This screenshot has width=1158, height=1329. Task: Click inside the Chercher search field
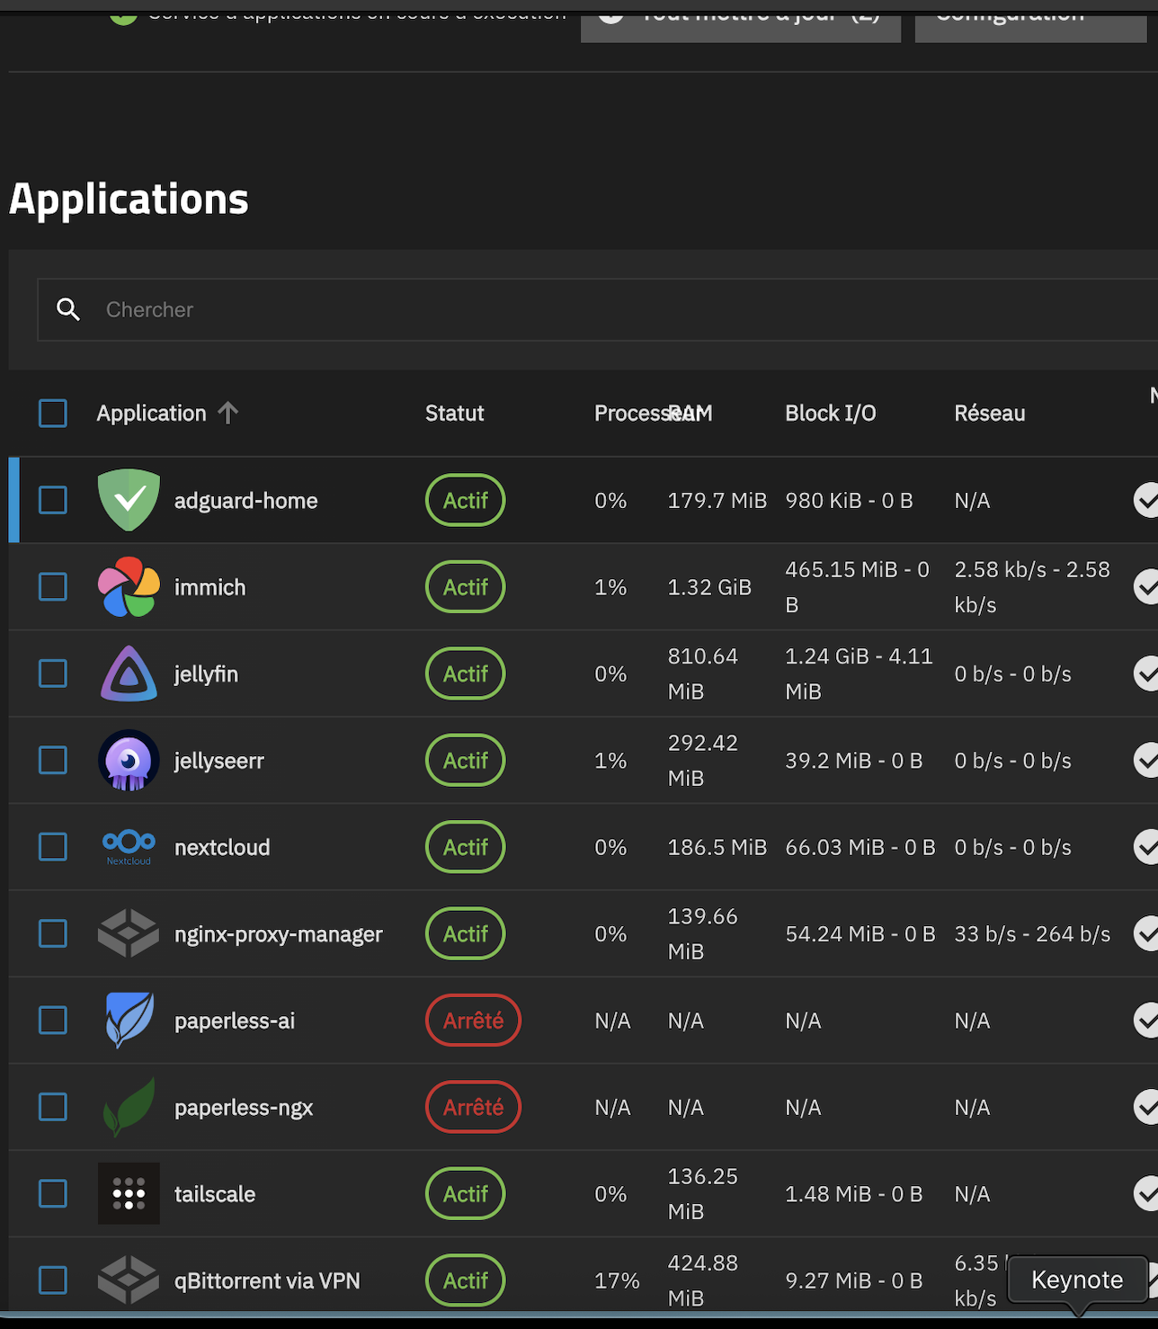point(360,309)
